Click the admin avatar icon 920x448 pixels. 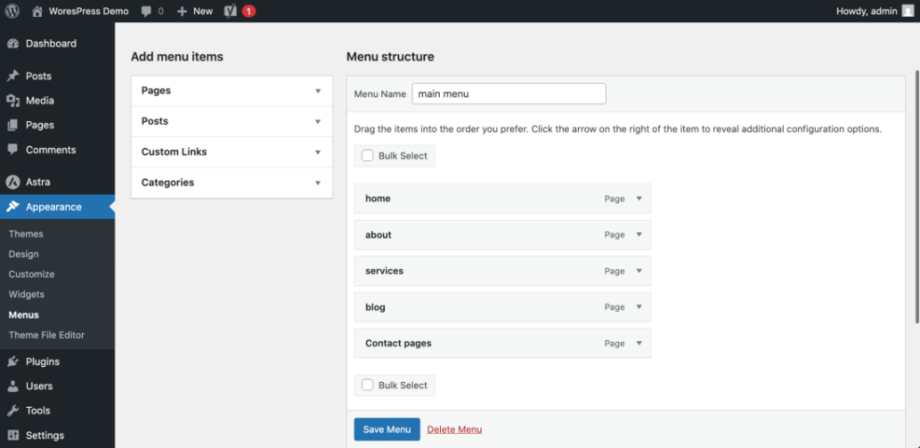[908, 11]
